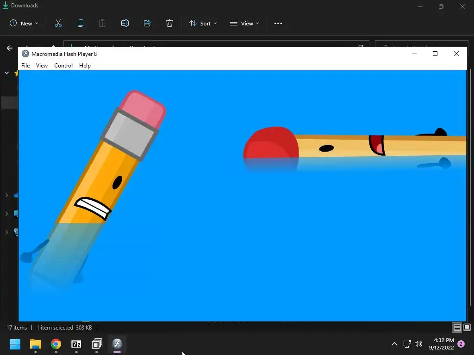Screen dimensions: 474x355
Task: Minimize the Flash Player window
Action: (414, 54)
